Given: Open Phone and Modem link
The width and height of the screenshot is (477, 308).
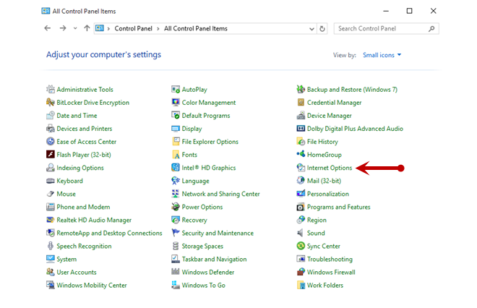Looking at the screenshot, I should (83, 207).
